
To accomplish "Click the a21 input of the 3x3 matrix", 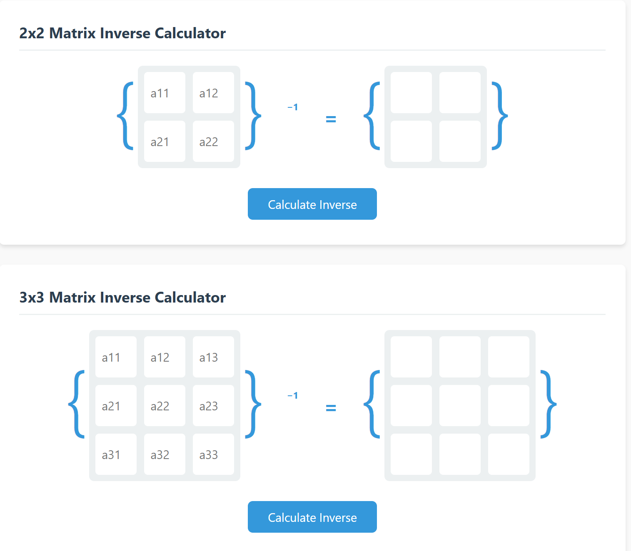I will point(115,406).
